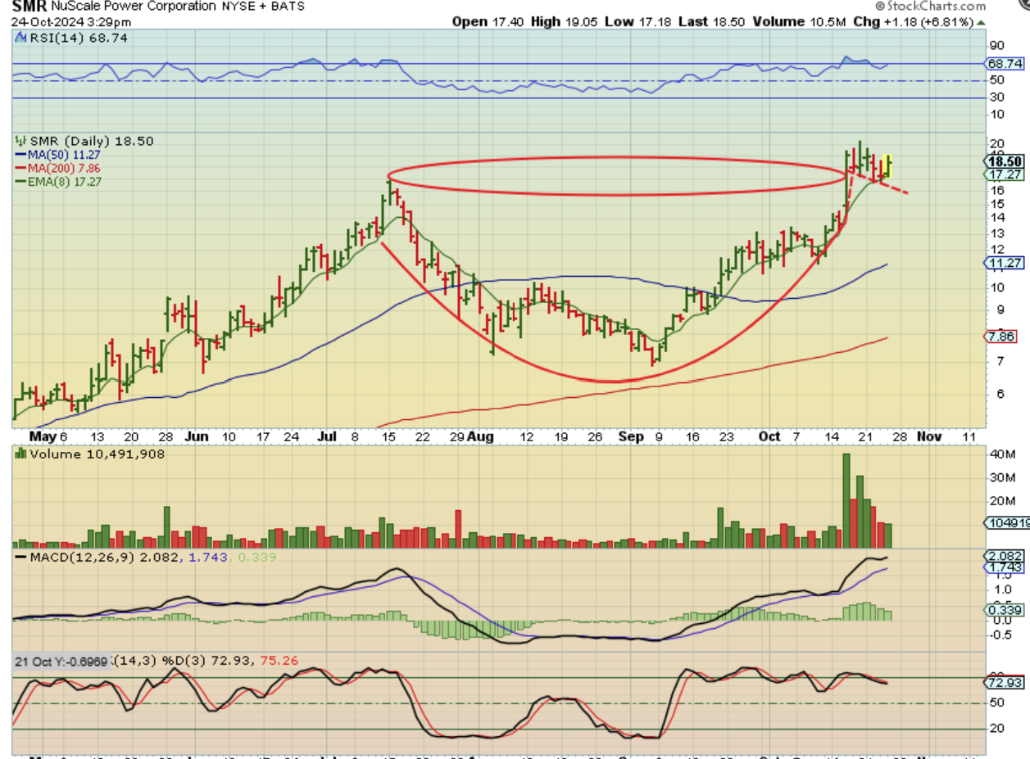Viewport: 1030px width, 759px height.
Task: Click the 21 Oct Y:-0.6969 crosshair tooltip
Action: pyautogui.click(x=61, y=660)
